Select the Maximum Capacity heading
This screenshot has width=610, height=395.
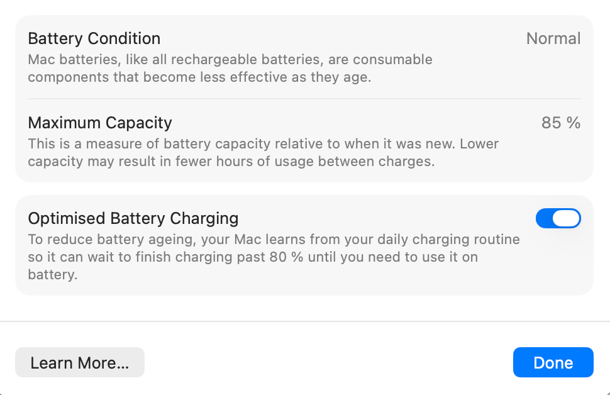pos(100,122)
